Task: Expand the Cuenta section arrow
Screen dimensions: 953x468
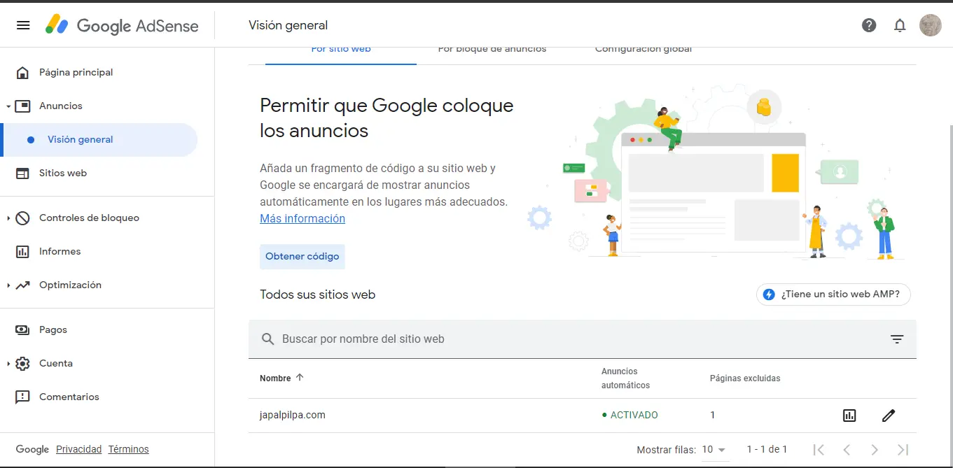Action: tap(8, 364)
